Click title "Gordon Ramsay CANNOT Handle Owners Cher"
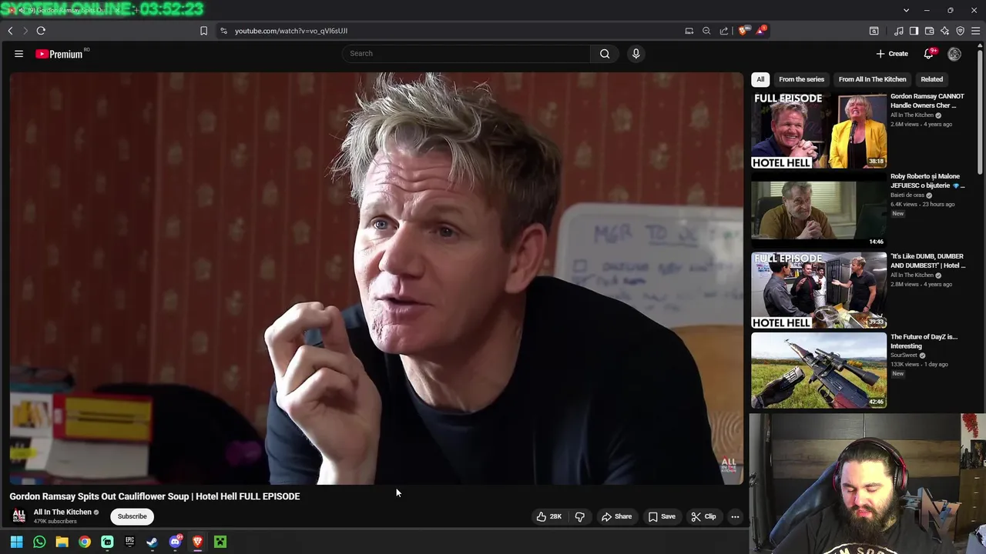The width and height of the screenshot is (986, 554). (x=927, y=101)
